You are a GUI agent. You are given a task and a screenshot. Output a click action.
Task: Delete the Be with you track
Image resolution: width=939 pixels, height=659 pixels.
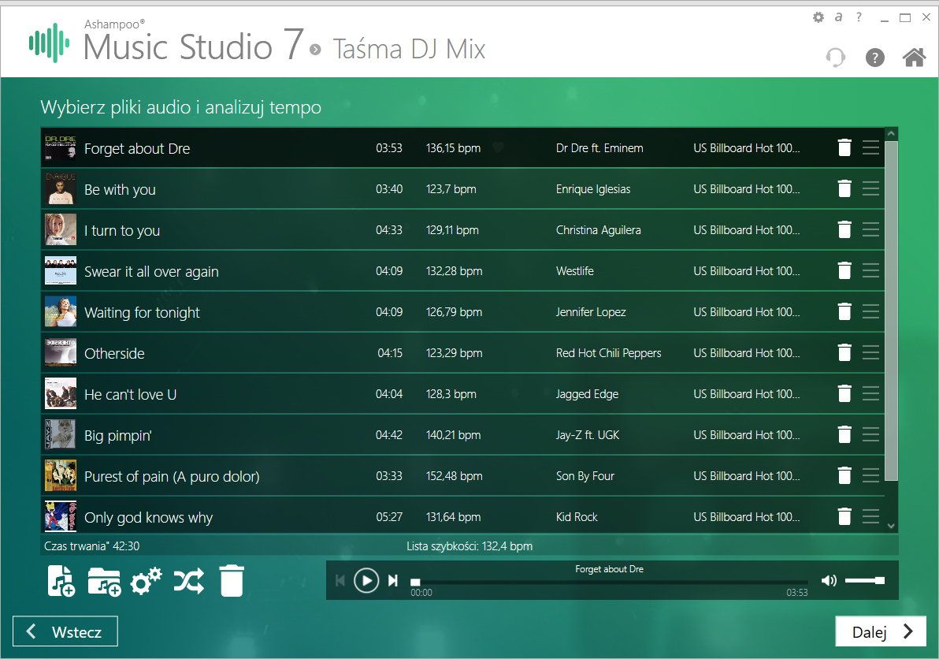click(844, 188)
